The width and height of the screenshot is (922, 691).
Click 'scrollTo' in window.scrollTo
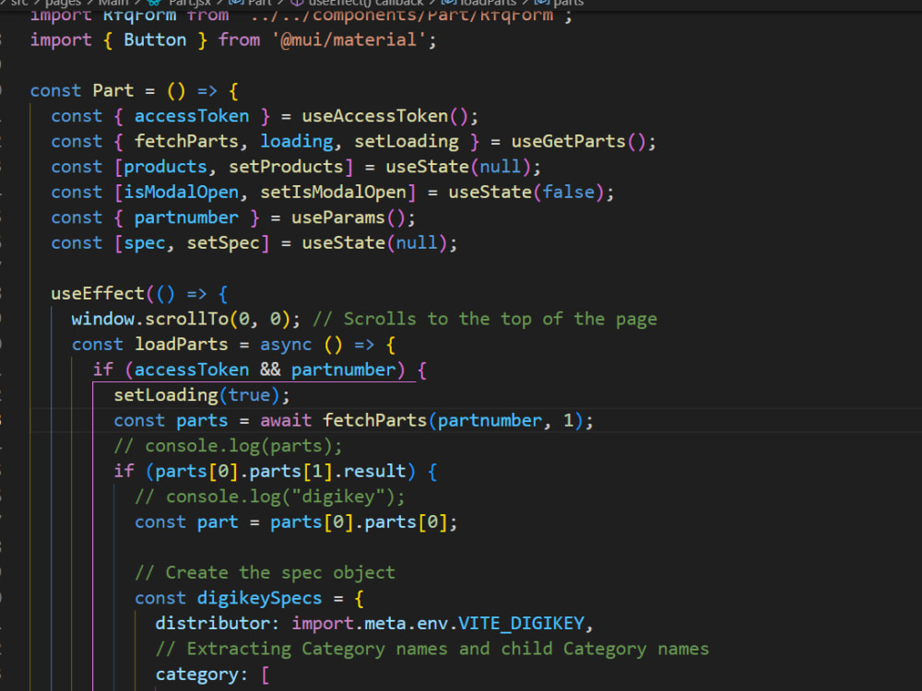(x=186, y=319)
